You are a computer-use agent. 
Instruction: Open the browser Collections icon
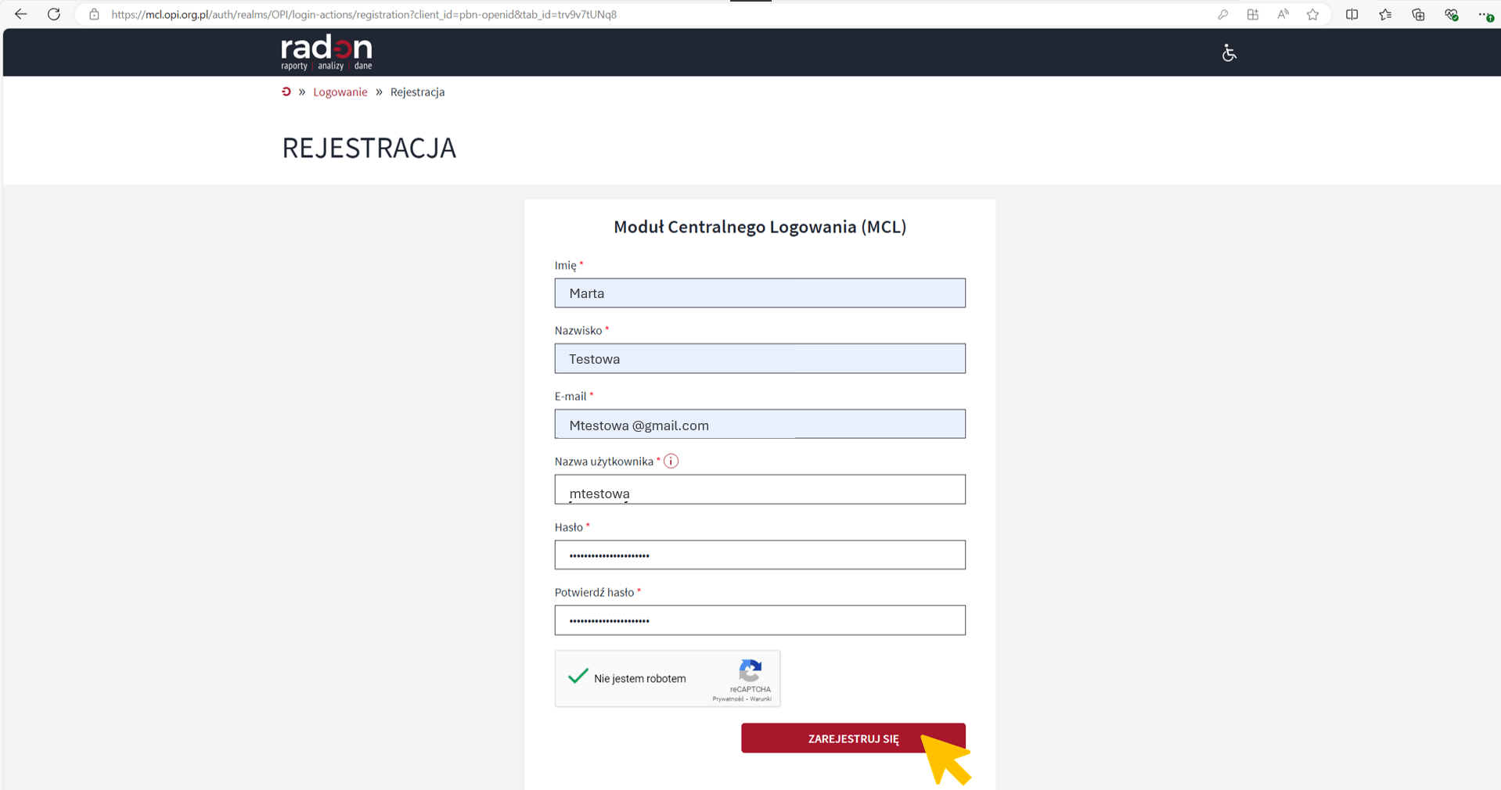click(1418, 14)
